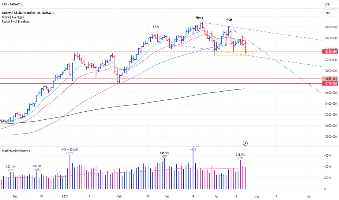Click the 12355.690 current price label
Image resolution: width=339 pixels, height=200 pixels.
tap(330, 52)
